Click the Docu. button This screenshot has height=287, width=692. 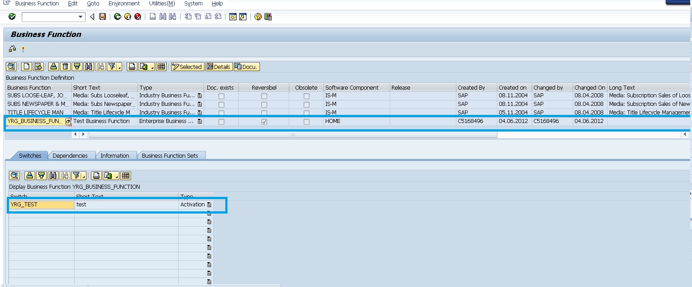click(x=246, y=66)
